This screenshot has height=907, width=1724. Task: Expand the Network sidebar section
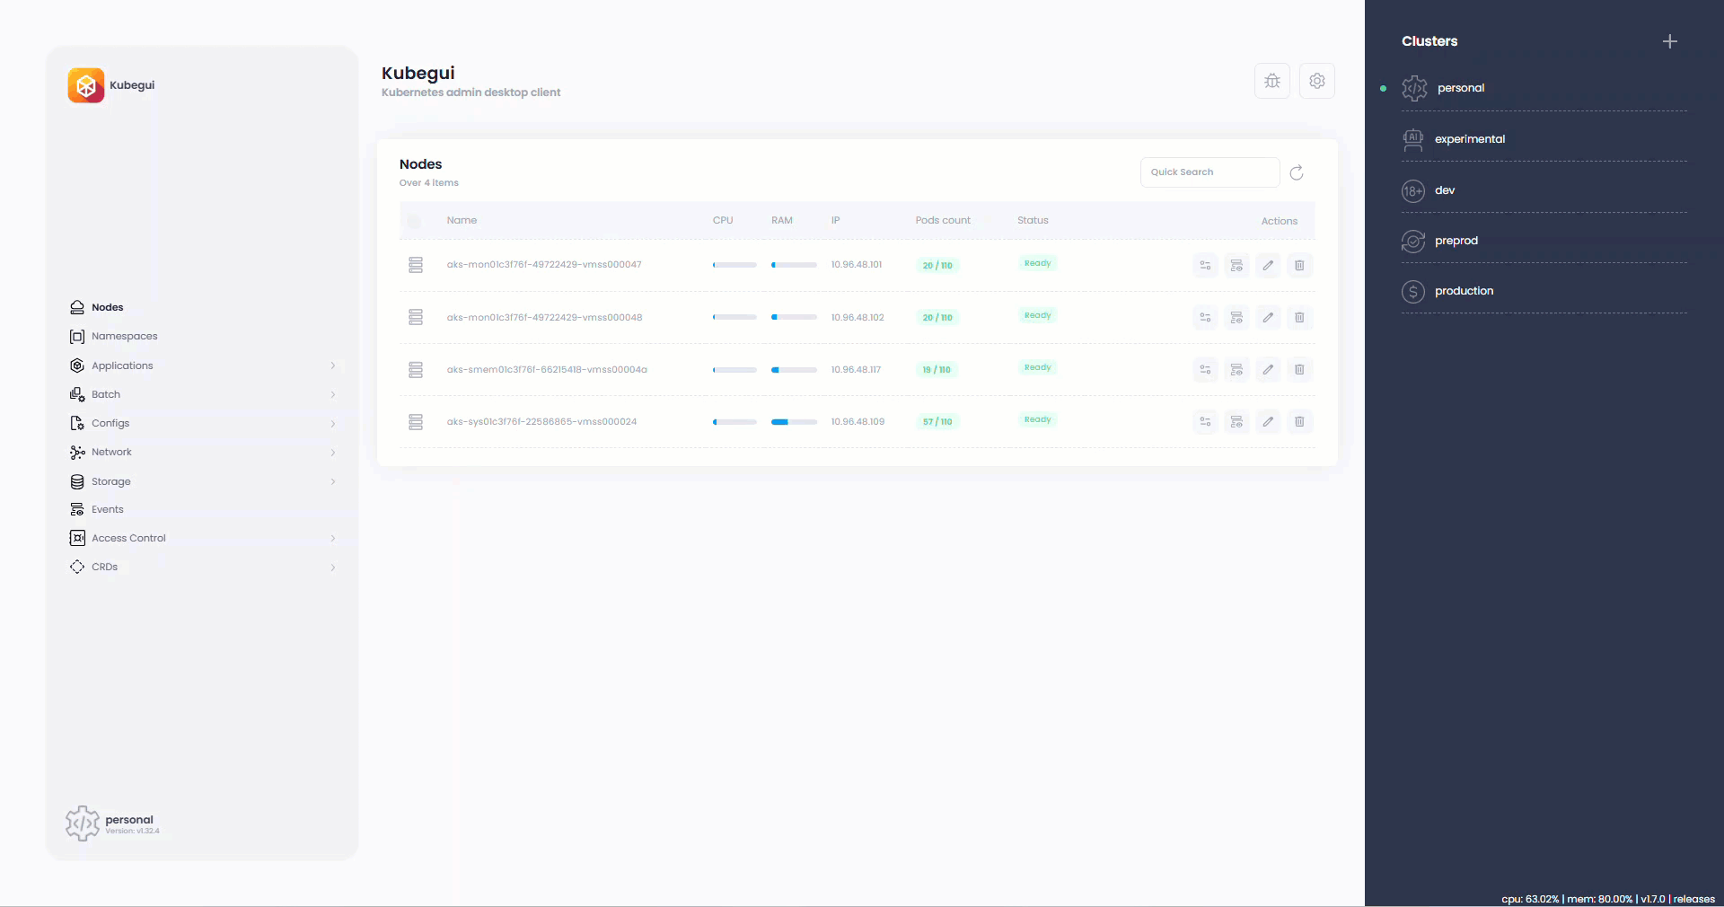[x=332, y=453]
